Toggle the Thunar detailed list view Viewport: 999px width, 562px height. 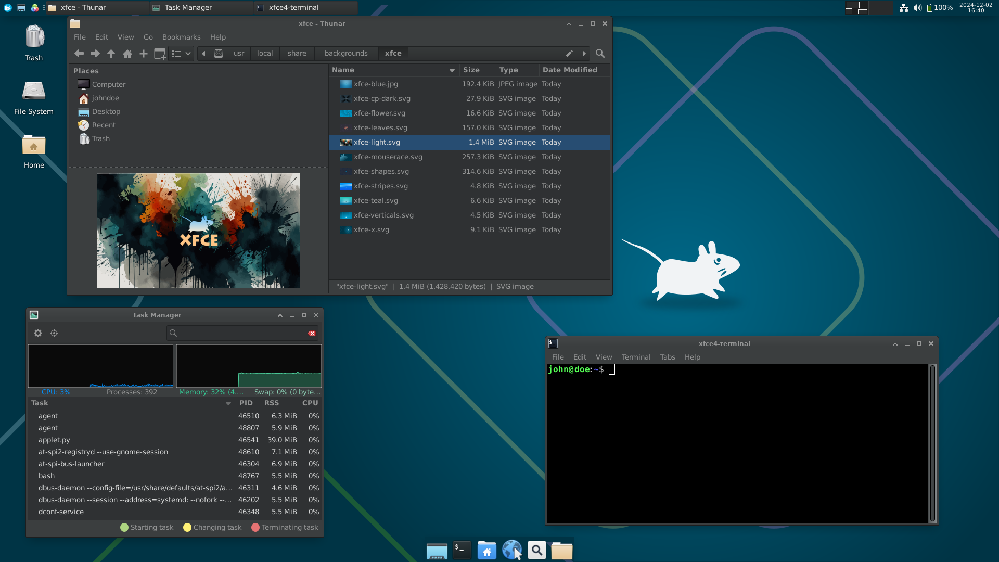pyautogui.click(x=177, y=53)
